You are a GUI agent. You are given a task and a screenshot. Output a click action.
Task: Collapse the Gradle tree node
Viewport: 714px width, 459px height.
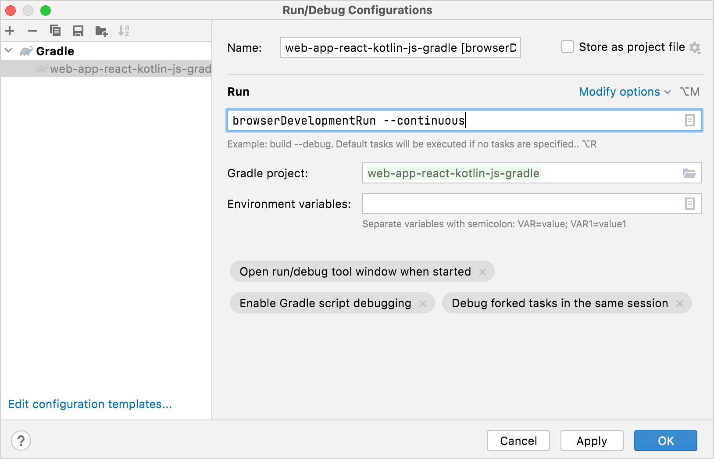pos(8,50)
